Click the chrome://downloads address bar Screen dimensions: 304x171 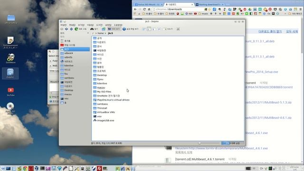coord(179,9)
